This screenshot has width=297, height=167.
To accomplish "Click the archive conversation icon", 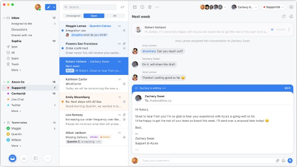I will [x=135, y=7].
